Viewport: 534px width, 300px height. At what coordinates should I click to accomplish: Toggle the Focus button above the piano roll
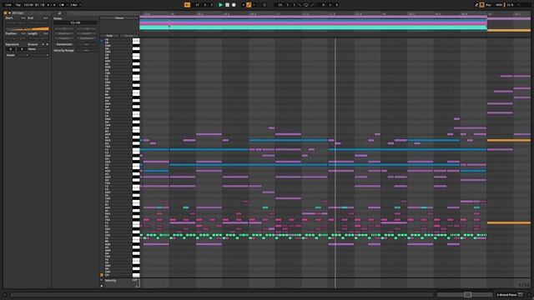[x=119, y=18]
